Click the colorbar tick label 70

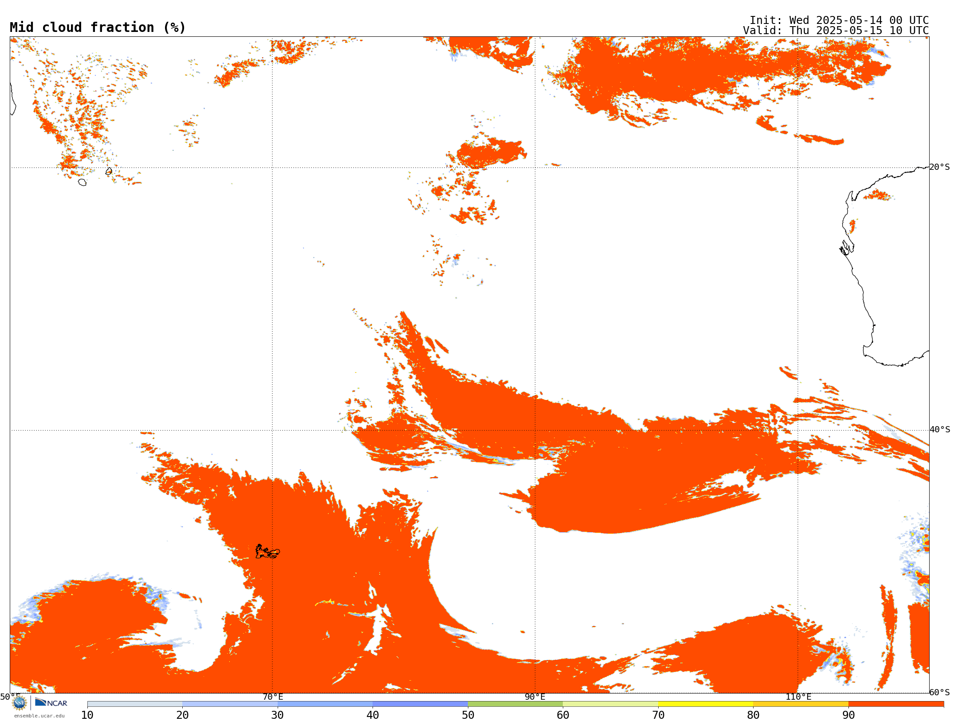coord(658,715)
